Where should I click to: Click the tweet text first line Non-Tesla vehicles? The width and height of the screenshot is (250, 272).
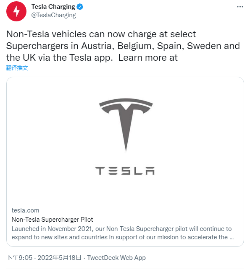pos(101,34)
